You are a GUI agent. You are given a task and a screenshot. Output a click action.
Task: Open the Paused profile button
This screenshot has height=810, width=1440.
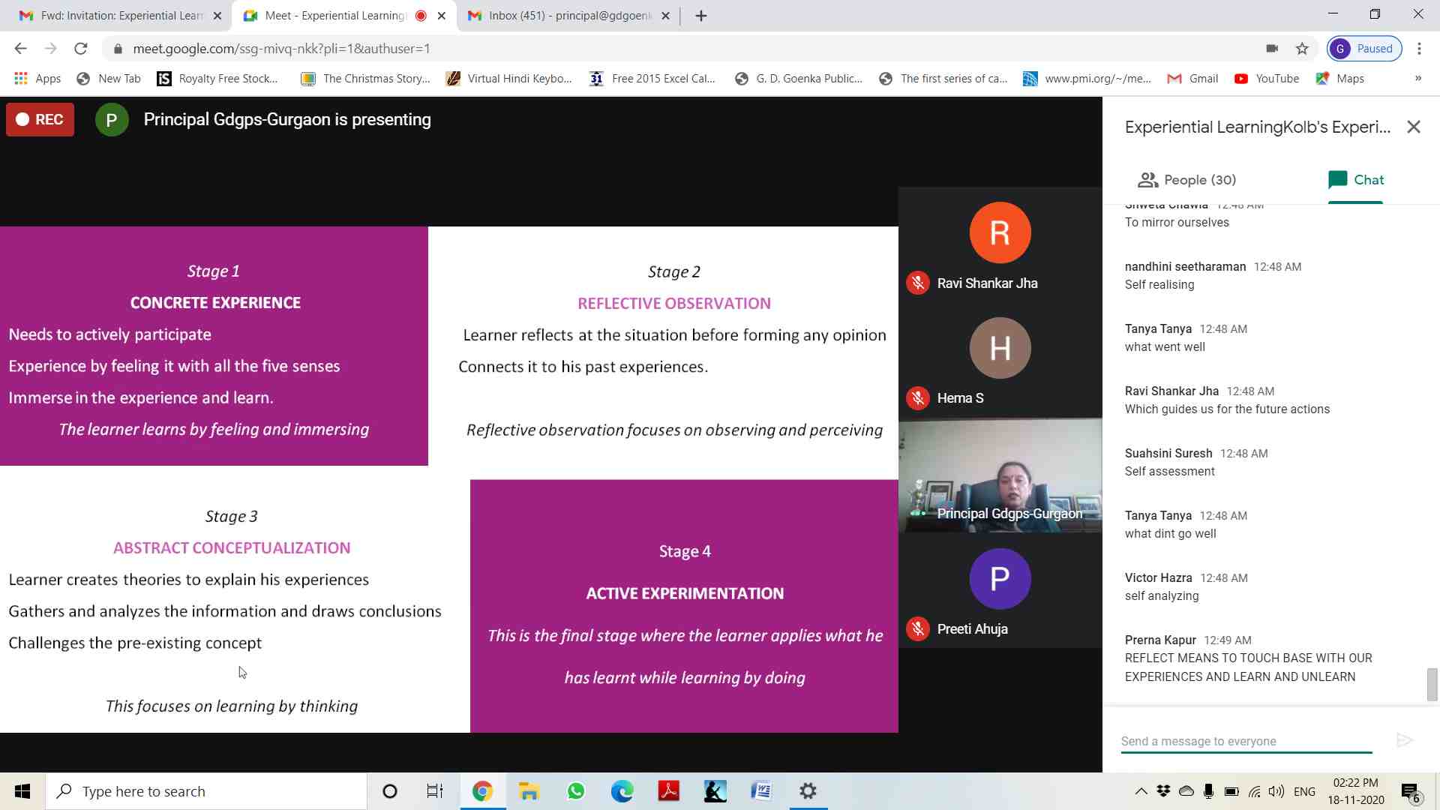point(1364,49)
